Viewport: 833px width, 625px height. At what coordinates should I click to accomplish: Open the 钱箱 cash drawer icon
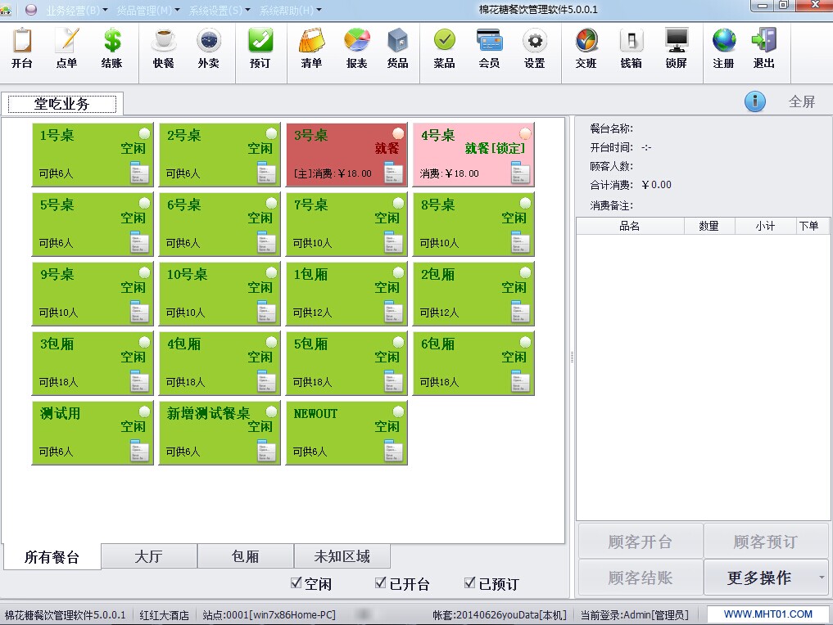[x=632, y=48]
